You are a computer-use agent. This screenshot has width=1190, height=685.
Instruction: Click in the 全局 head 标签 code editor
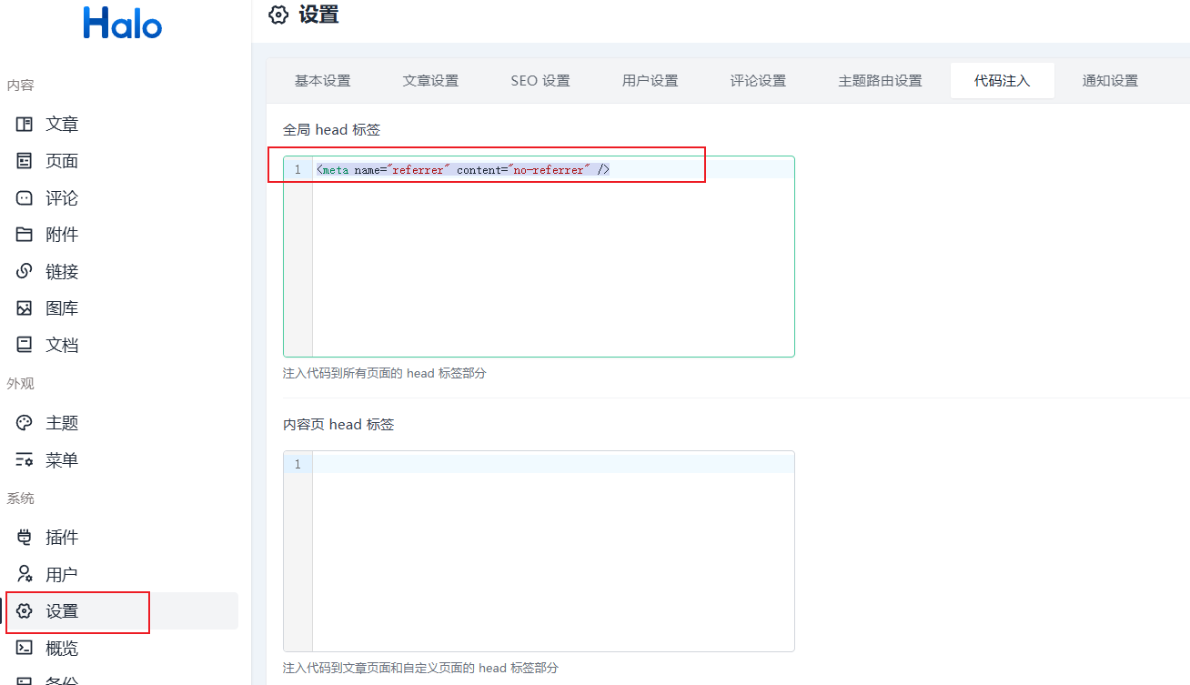point(539,257)
